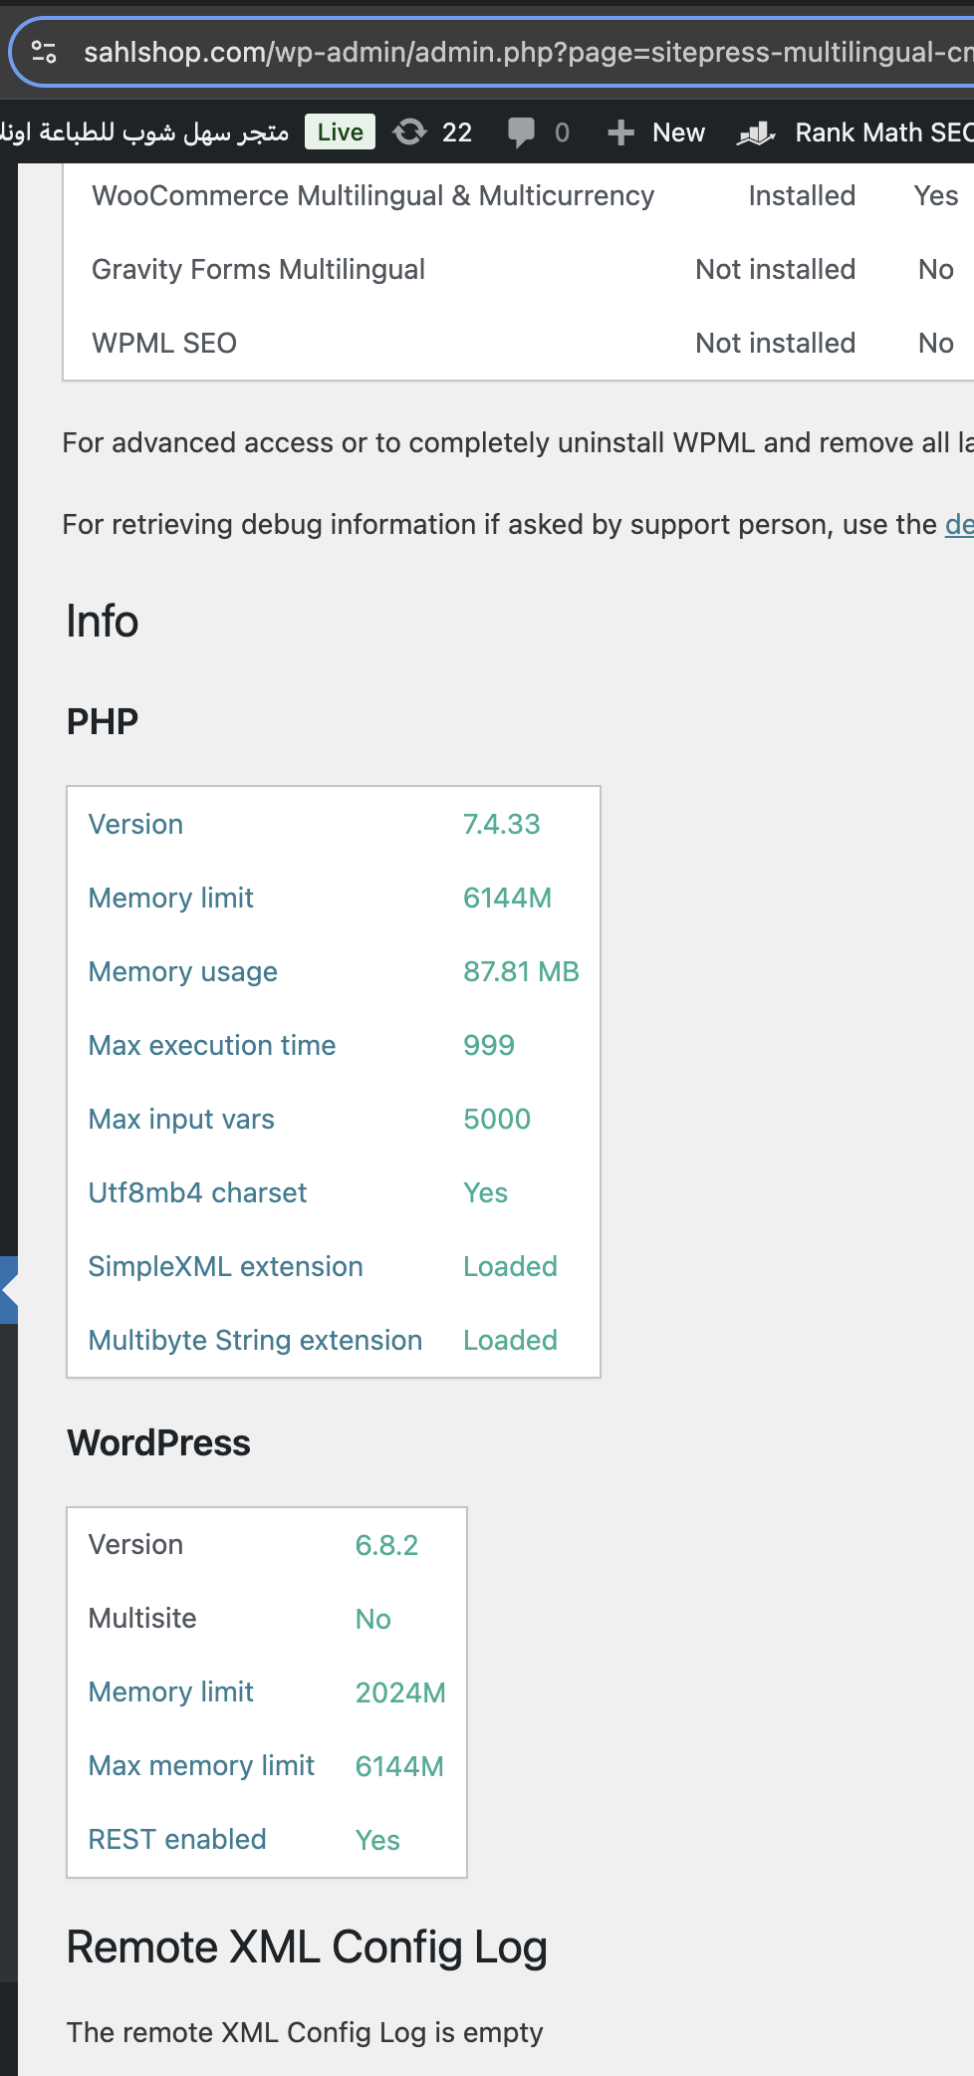
Task: Click the browser address bar URL
Action: 528,52
